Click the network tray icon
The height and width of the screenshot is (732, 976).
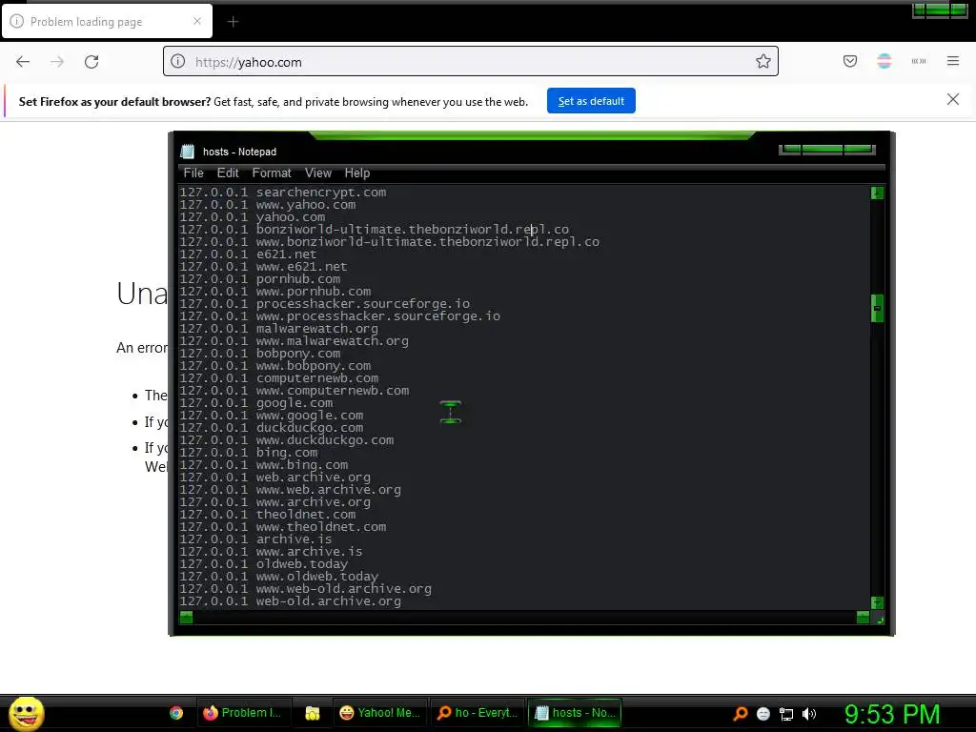point(786,714)
